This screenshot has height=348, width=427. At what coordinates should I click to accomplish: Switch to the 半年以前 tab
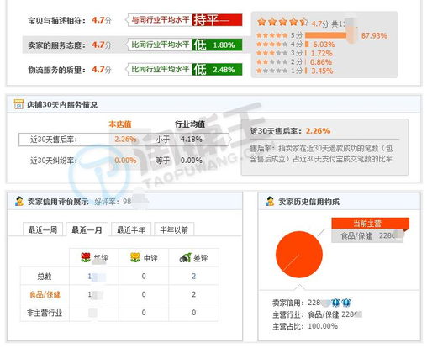(x=174, y=229)
